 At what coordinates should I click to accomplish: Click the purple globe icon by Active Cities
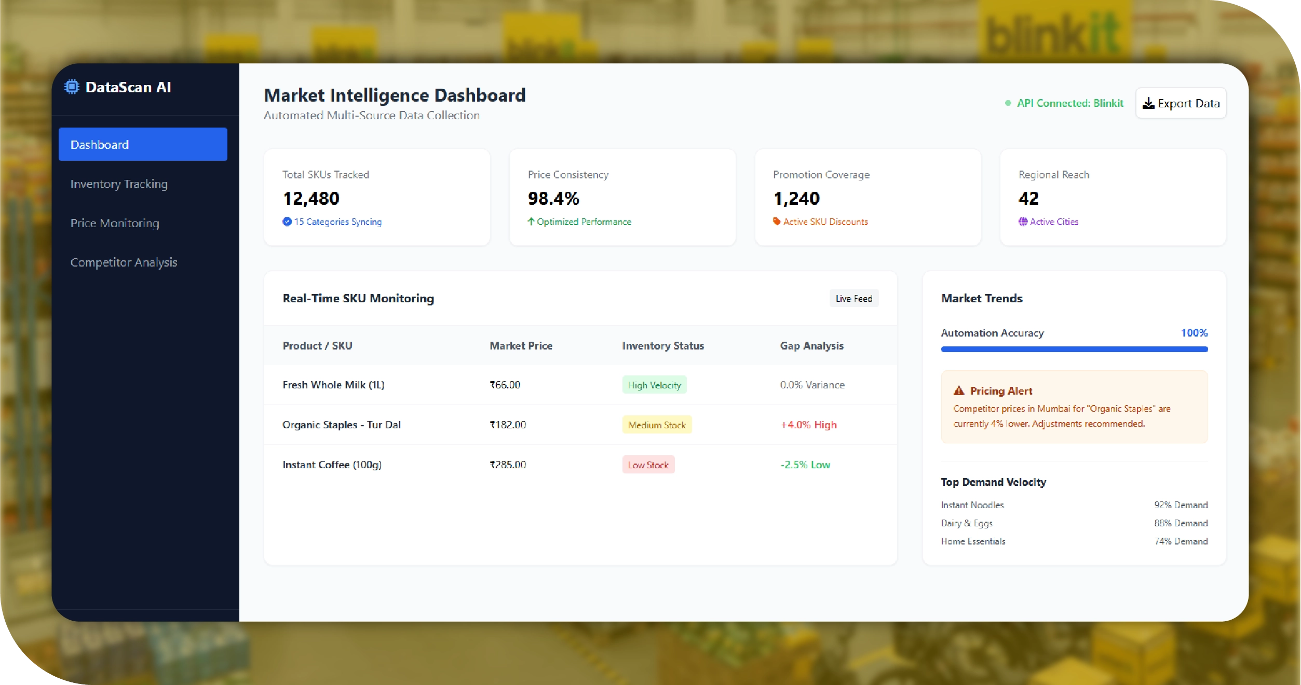[x=1023, y=222]
